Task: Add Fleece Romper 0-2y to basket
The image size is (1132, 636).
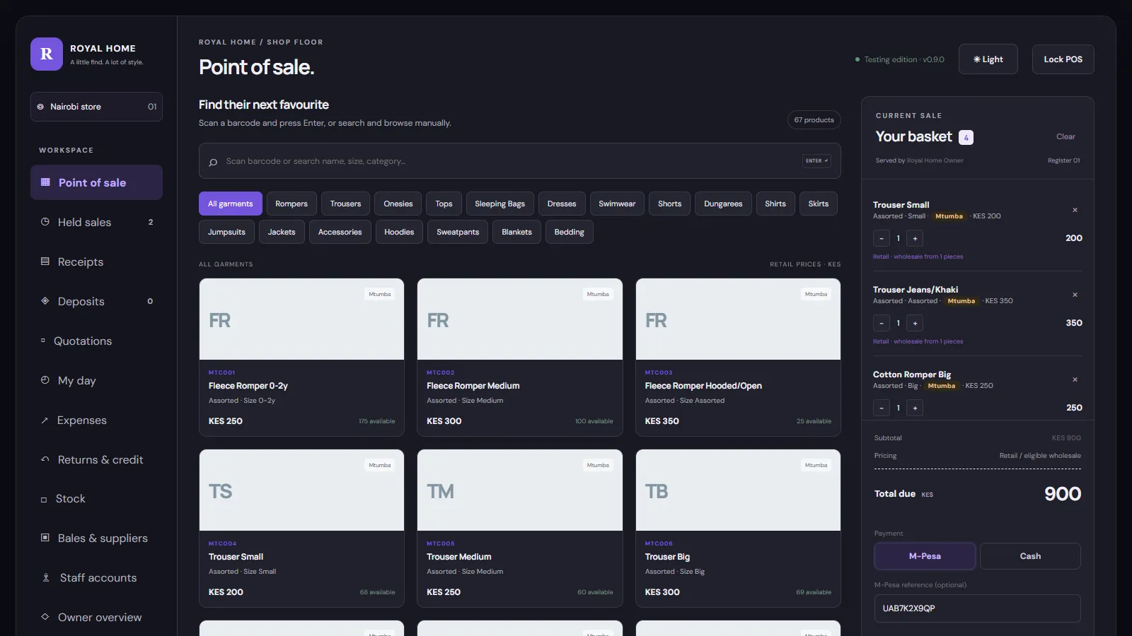Action: tap(301, 357)
